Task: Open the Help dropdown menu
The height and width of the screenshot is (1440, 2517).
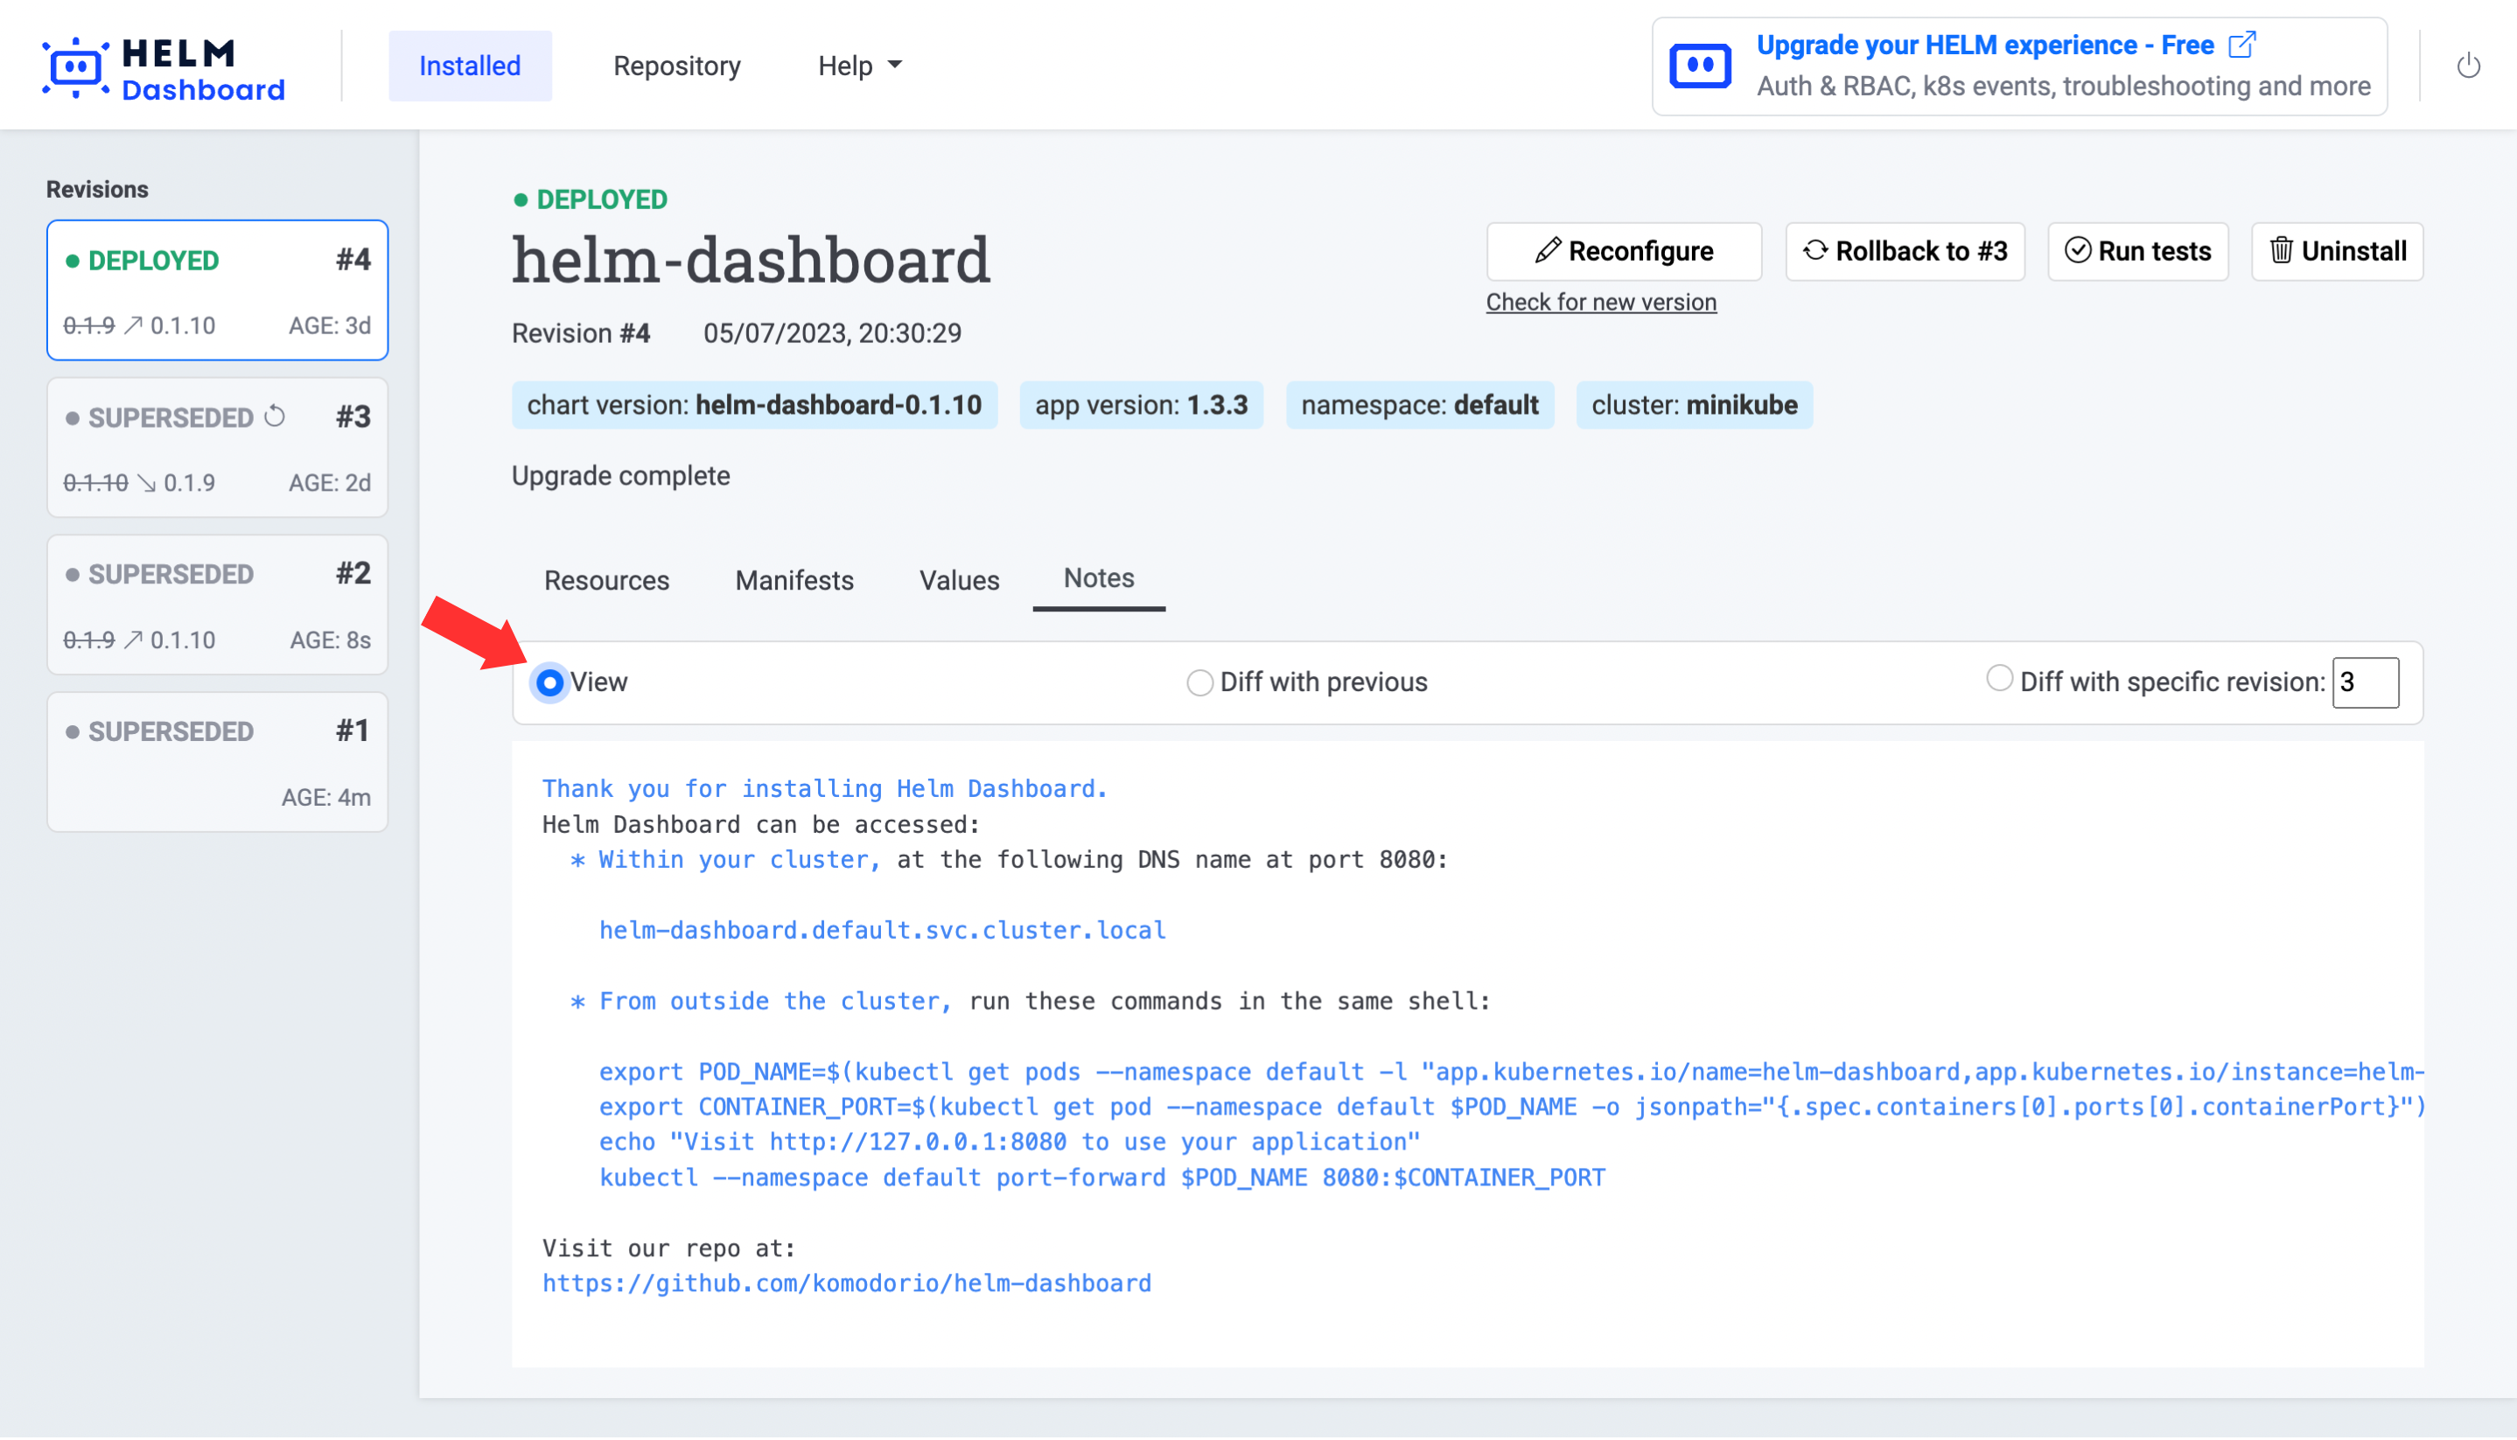Action: [859, 66]
